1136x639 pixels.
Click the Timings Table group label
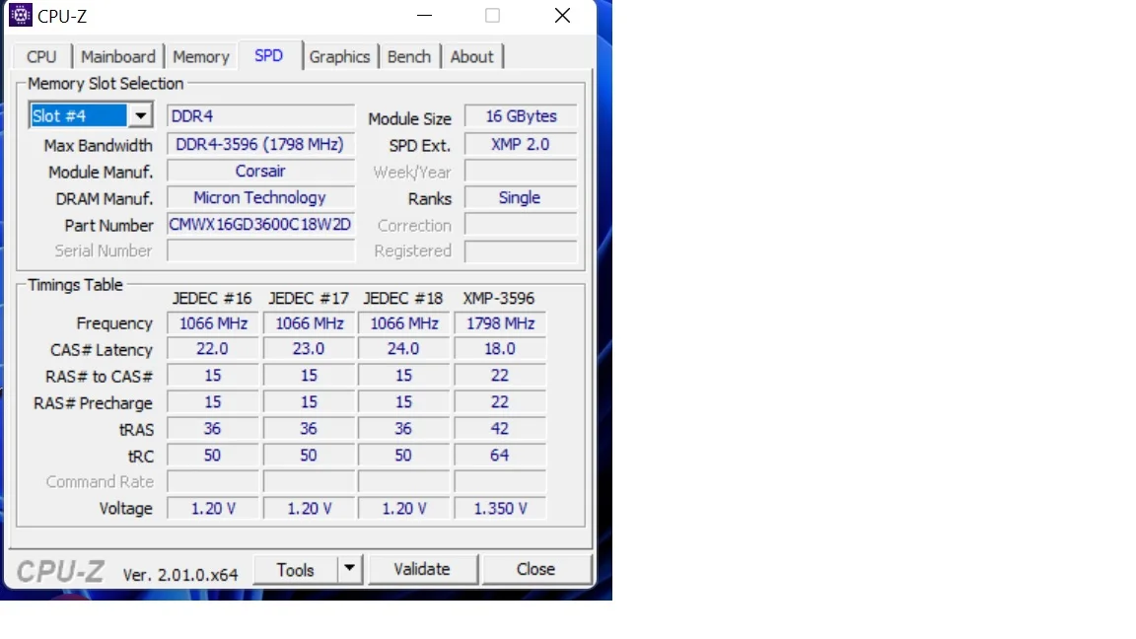75,285
